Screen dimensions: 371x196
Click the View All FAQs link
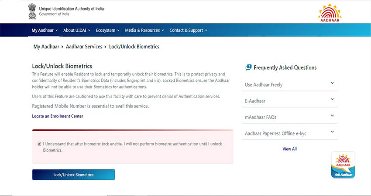289,149
